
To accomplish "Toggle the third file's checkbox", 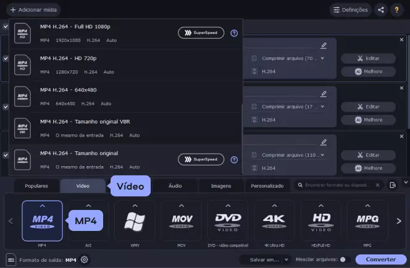I will (6, 155).
